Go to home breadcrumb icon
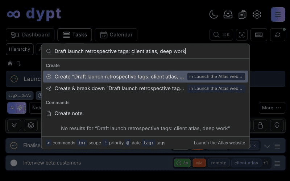The image size is (290, 181). click(x=10, y=63)
